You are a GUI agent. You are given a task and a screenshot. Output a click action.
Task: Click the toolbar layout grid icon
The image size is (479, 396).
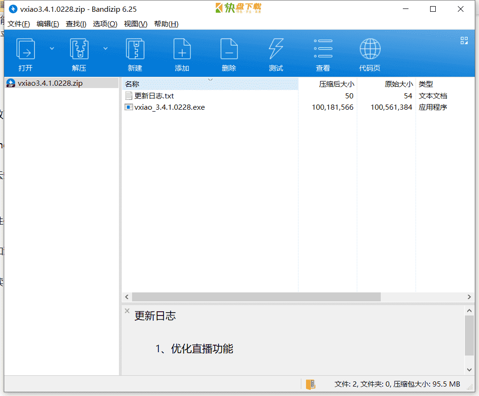(x=464, y=40)
